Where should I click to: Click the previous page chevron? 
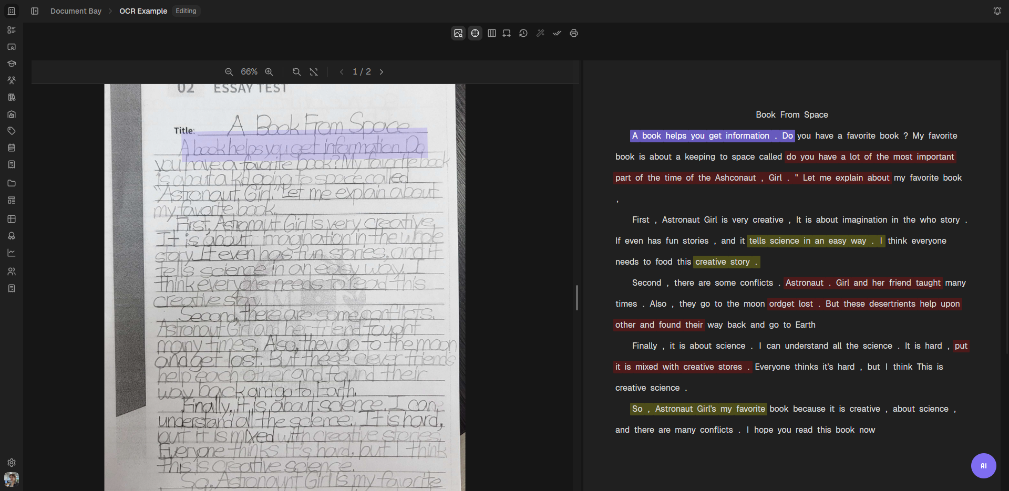click(x=342, y=72)
